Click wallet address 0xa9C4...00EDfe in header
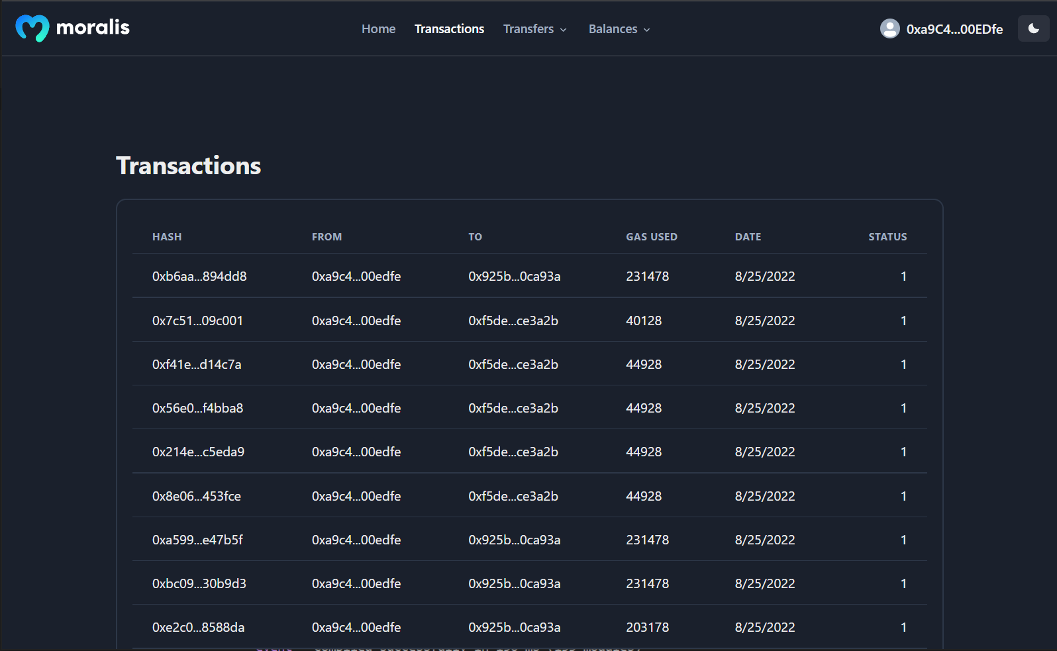 click(x=954, y=29)
